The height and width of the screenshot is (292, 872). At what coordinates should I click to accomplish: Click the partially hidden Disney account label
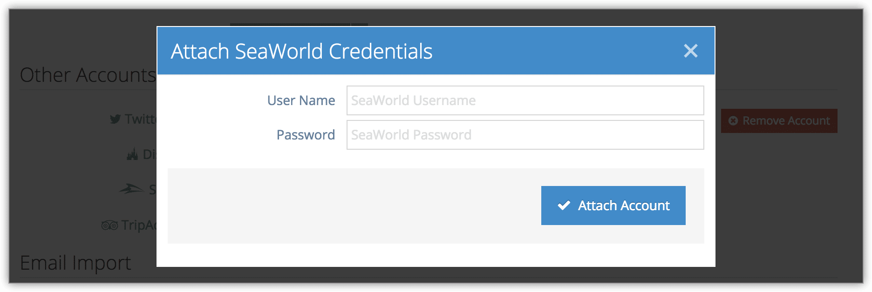tap(150, 154)
